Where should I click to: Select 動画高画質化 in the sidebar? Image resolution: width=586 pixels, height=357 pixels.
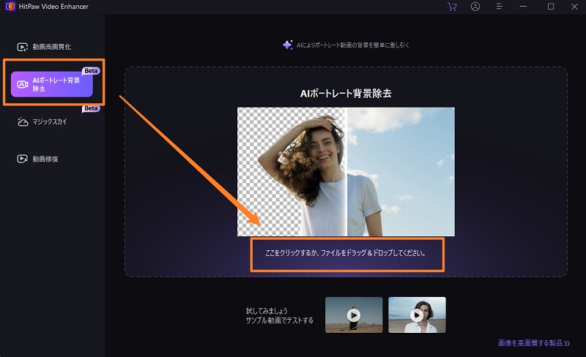(51, 47)
